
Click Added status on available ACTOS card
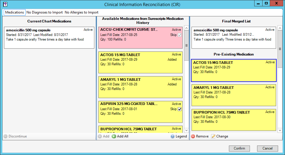pyautogui.click(x=172, y=60)
